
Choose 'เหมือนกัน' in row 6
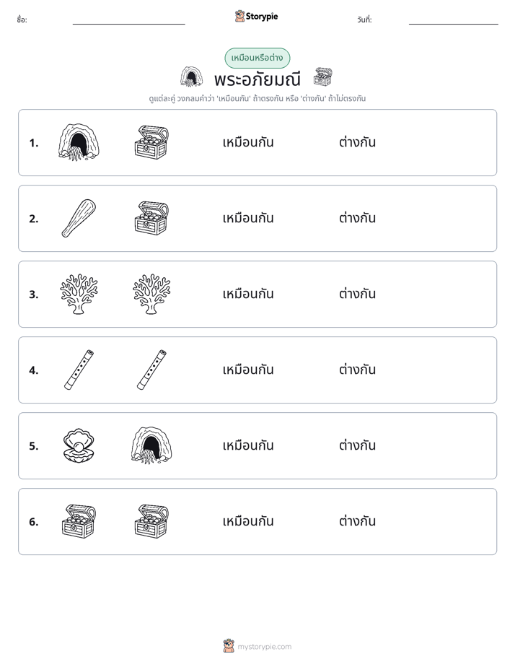tap(248, 521)
